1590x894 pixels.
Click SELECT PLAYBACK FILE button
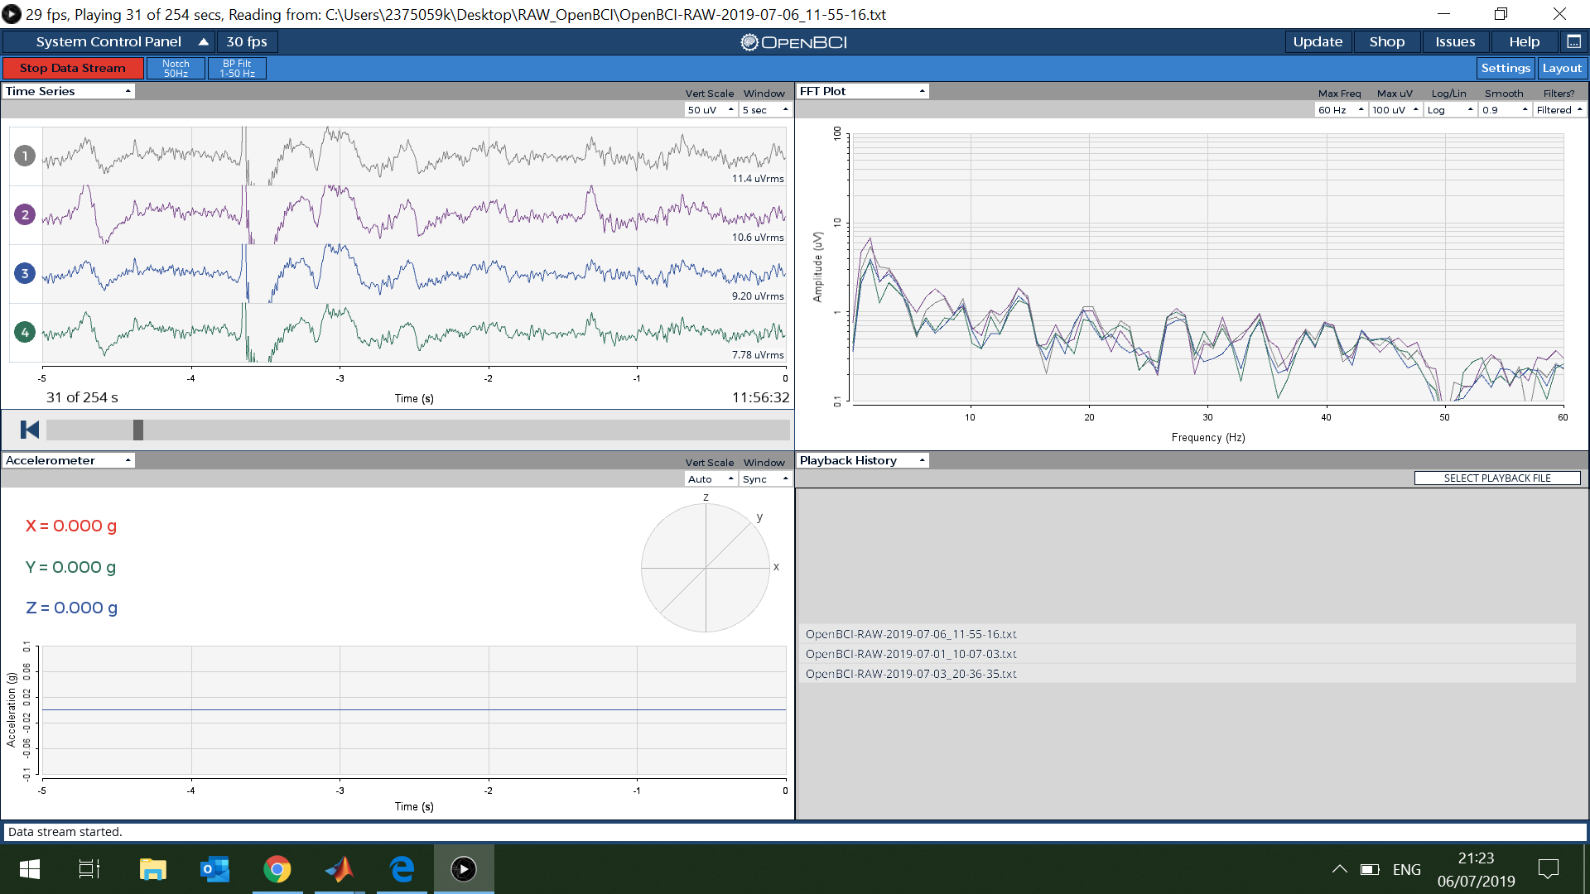(x=1497, y=478)
